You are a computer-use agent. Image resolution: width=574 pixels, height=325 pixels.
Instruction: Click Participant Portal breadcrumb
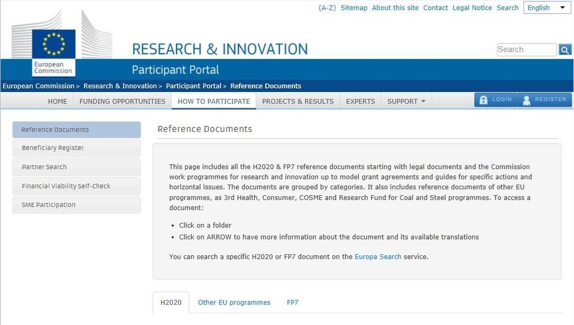[x=194, y=86]
